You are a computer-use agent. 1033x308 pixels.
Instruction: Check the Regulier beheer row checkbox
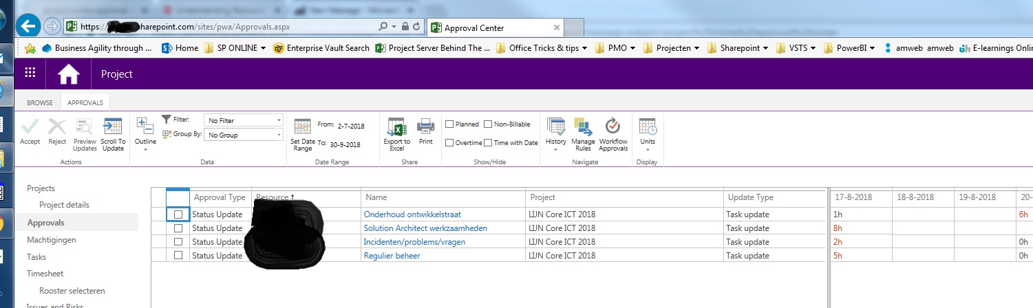178,256
